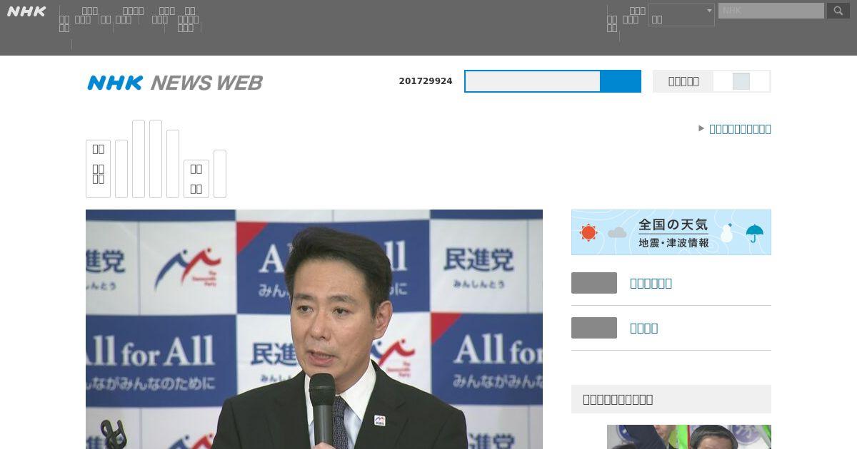857x449 pixels.
Task: Open the main news photo of man speaking
Action: click(314, 329)
